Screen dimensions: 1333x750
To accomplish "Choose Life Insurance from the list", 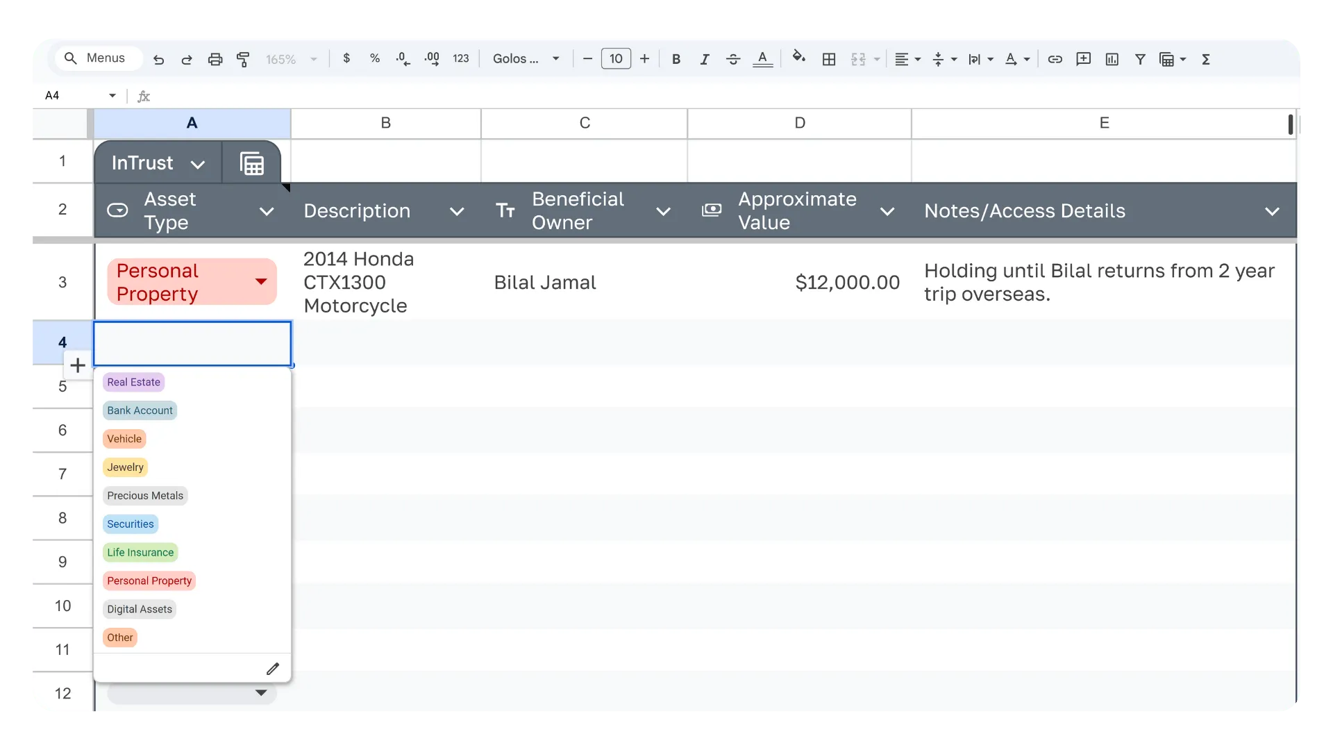I will [140, 553].
